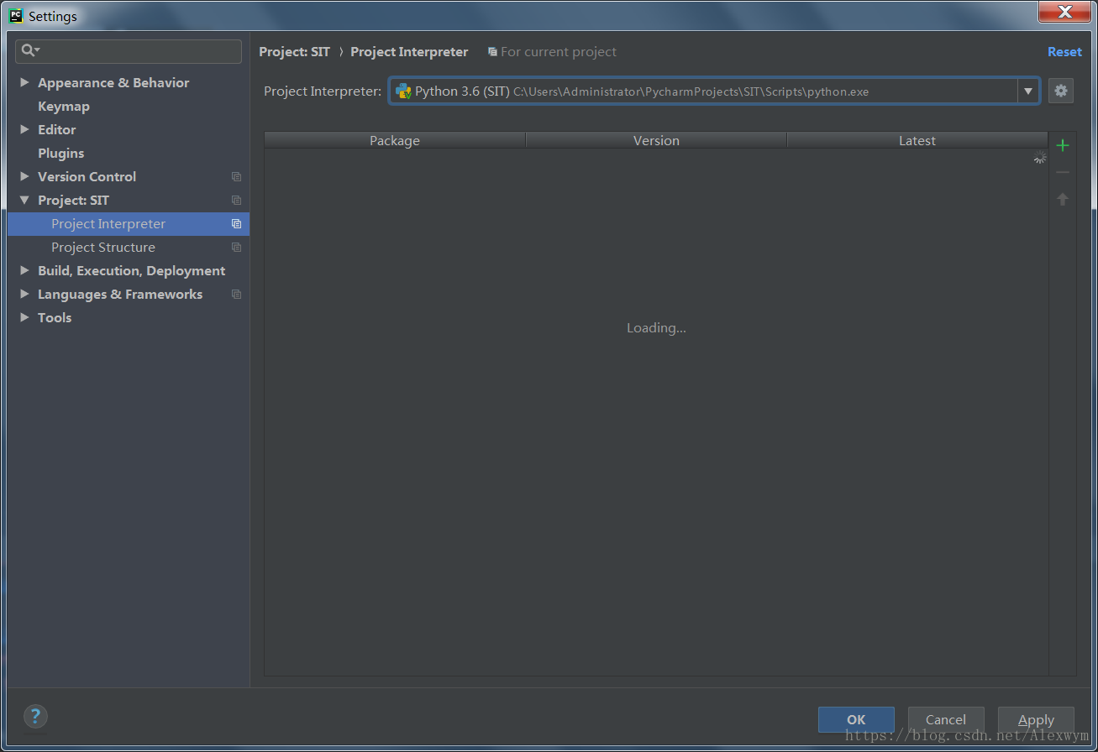Click the Python icon in interpreter field
Screen dimensions: 1098x752
[403, 91]
